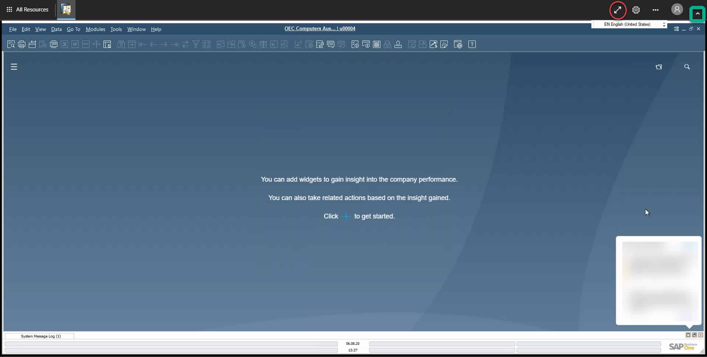The height and width of the screenshot is (357, 707).
Task: Open the settings gear in top bar
Action: coord(636,10)
